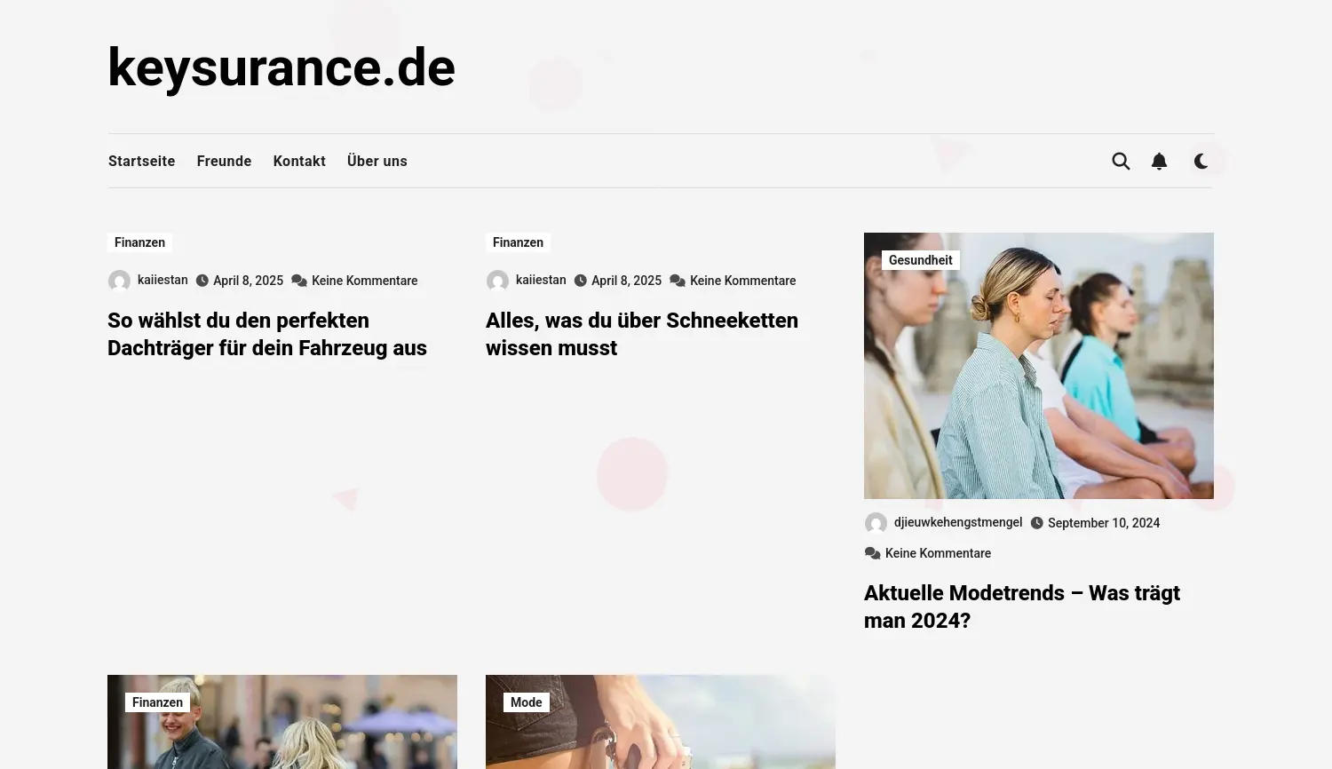Click the Gesundheit category tag
Screen dimensions: 1332x769
[920, 260]
